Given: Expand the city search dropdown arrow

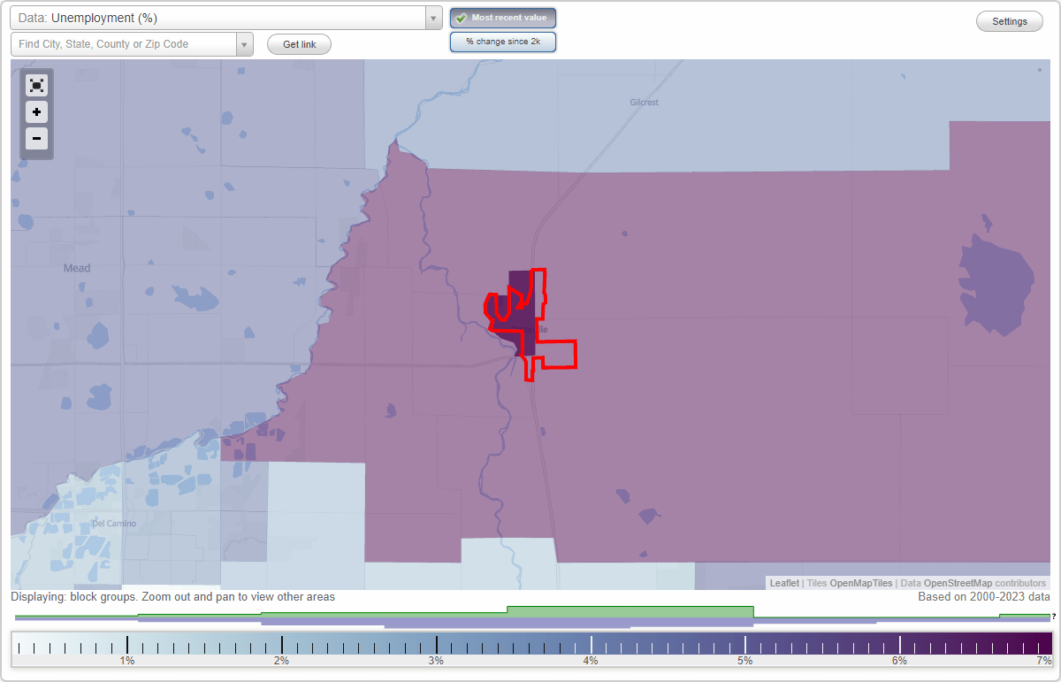Looking at the screenshot, I should point(245,42).
